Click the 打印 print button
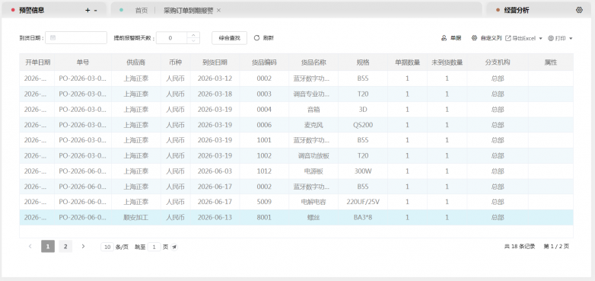Screen dimensions: 595x281 [557, 38]
